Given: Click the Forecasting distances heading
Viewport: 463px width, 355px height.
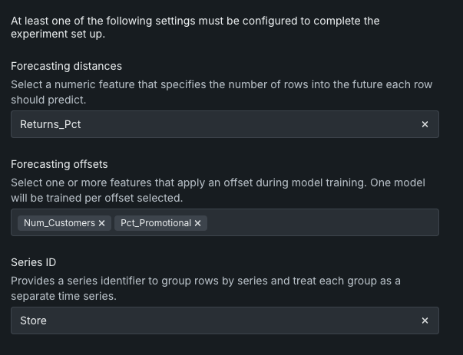Looking at the screenshot, I should (x=66, y=66).
